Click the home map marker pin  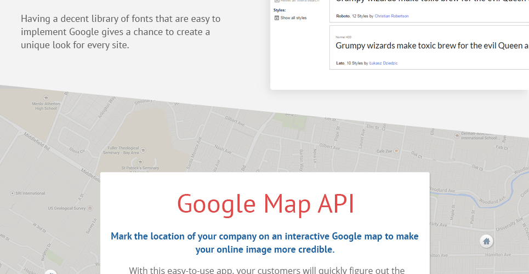tap(486, 241)
